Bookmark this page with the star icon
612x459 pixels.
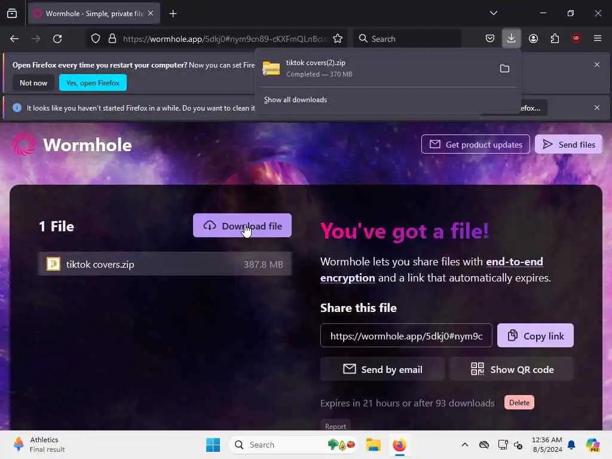click(338, 39)
